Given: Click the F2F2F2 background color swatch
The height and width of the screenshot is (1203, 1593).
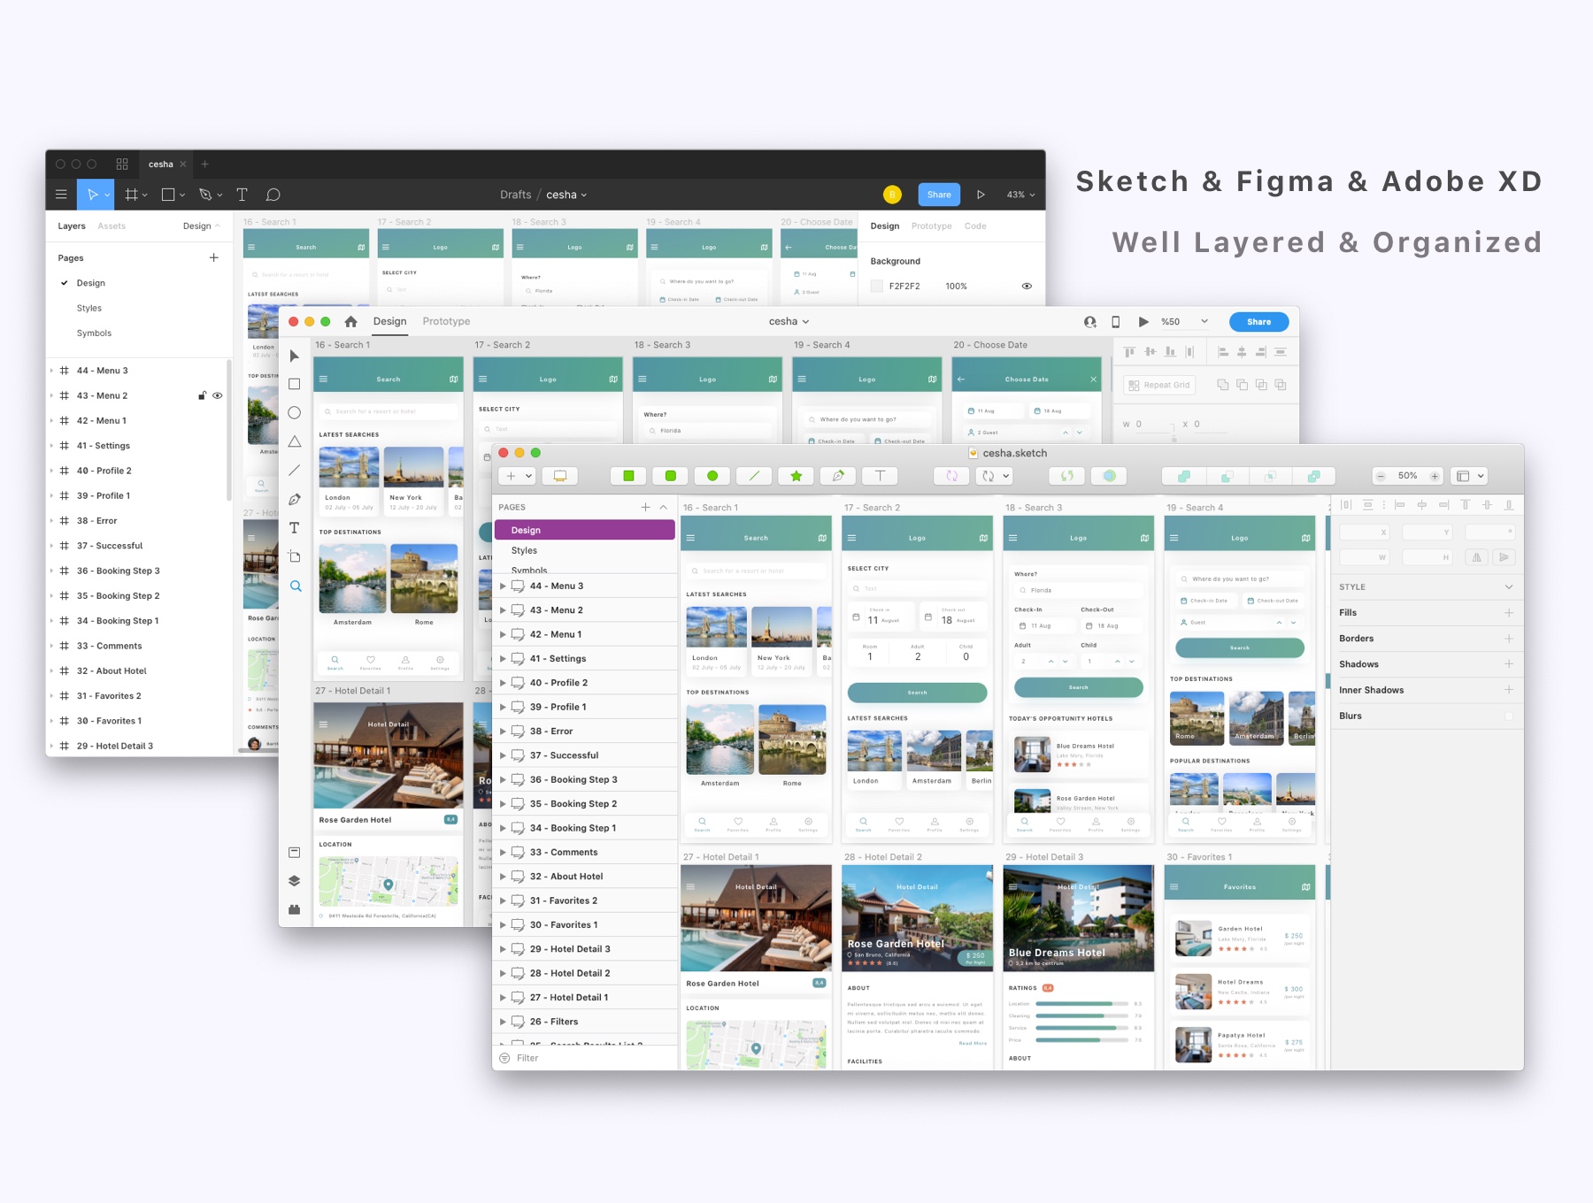Looking at the screenshot, I should [x=877, y=287].
